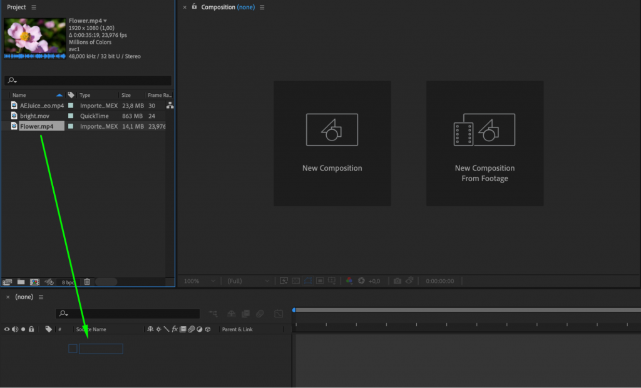The height and width of the screenshot is (388, 641).
Task: Click the New Composition button
Action: [332, 142]
